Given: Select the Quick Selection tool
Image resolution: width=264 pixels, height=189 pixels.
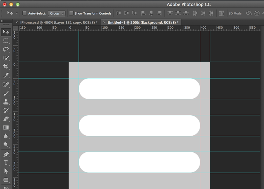Looking at the screenshot, I should [x=6, y=58].
